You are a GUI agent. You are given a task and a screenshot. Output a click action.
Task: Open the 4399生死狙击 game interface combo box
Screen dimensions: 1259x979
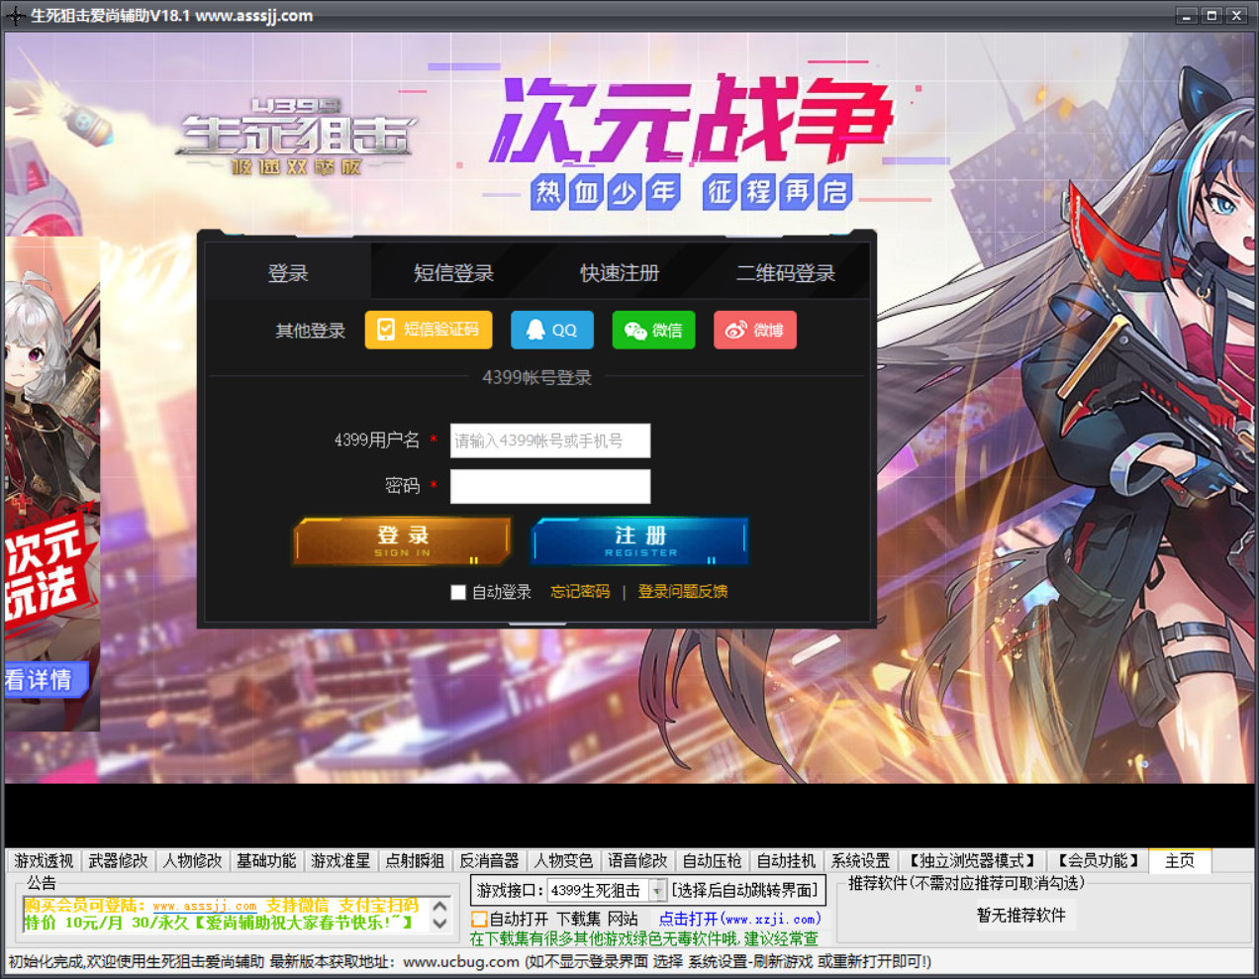tap(598, 891)
